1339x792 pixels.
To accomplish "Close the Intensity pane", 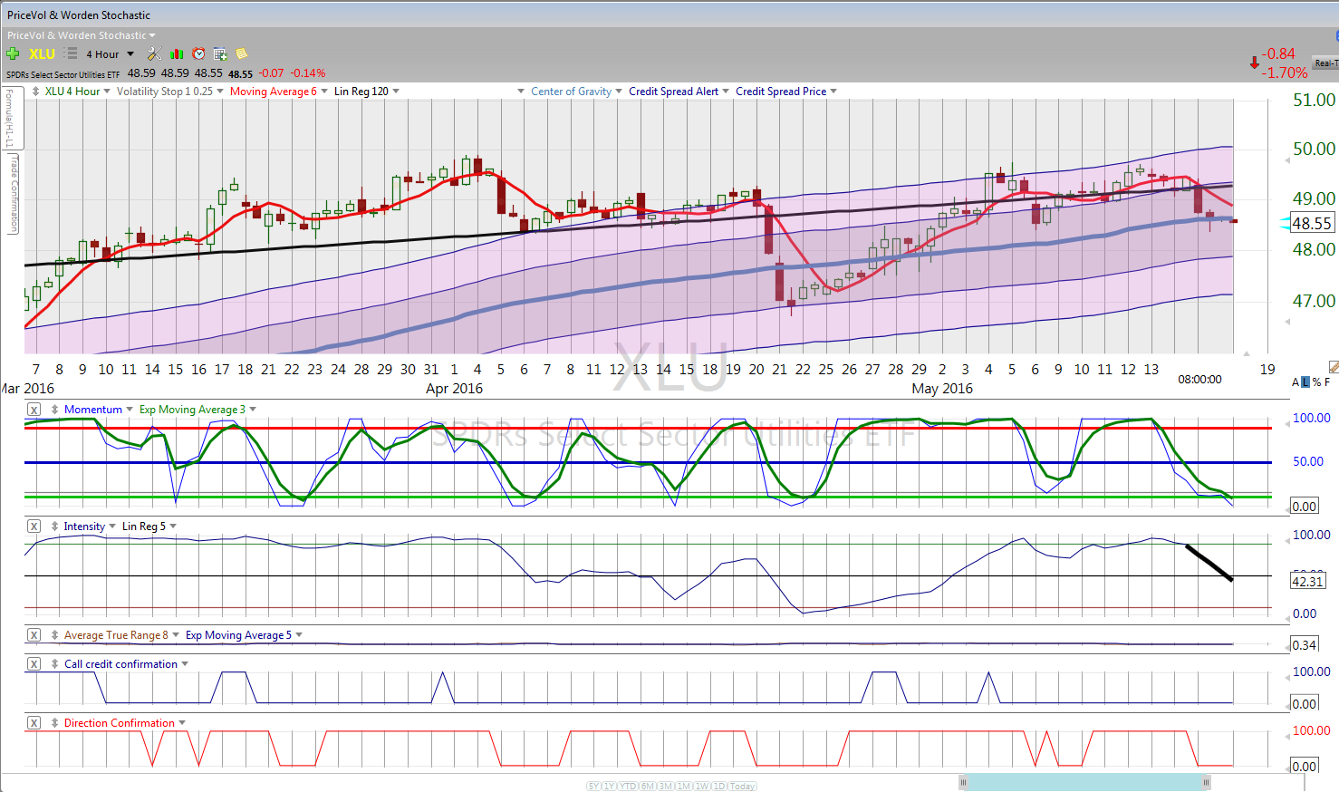I will (x=34, y=526).
